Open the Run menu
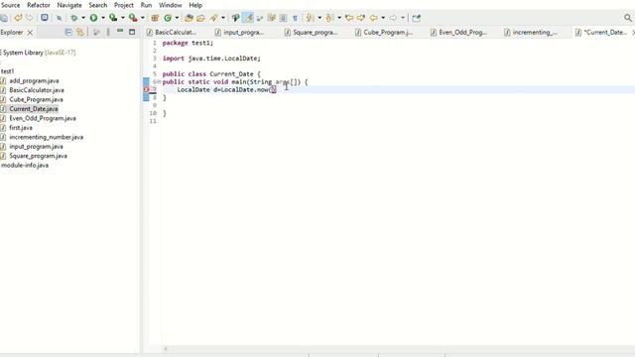Image resolution: width=635 pixels, height=357 pixels. coord(146,5)
